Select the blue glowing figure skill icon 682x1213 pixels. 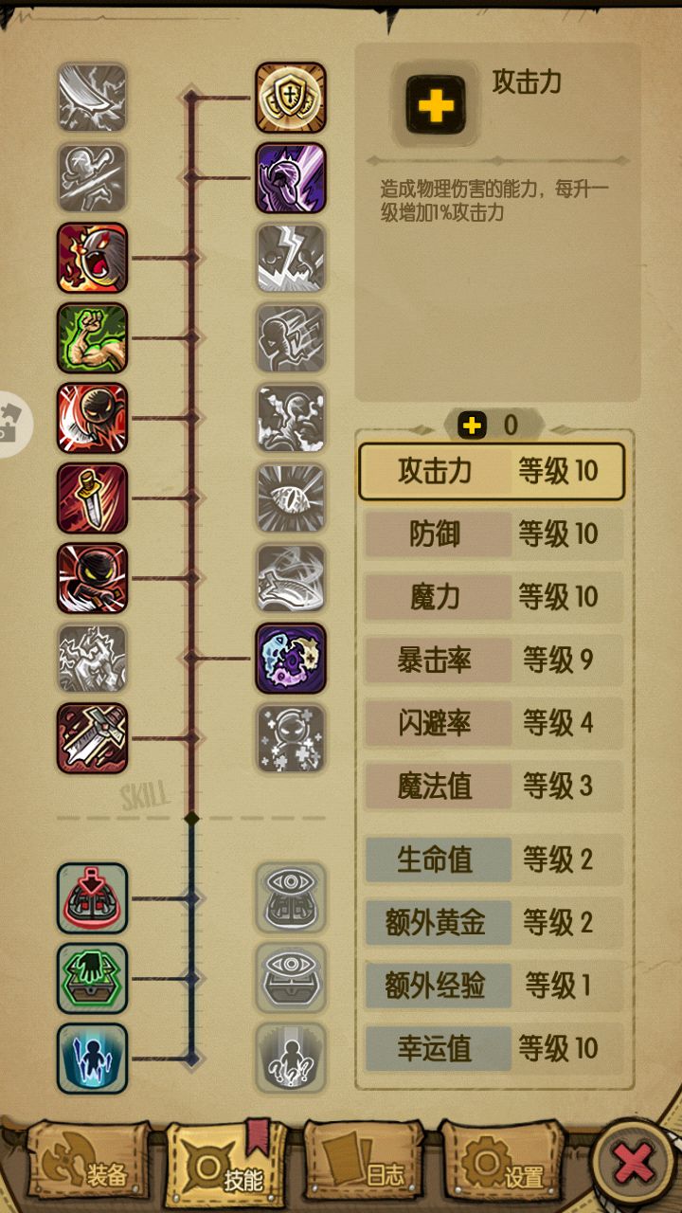pos(92,1058)
